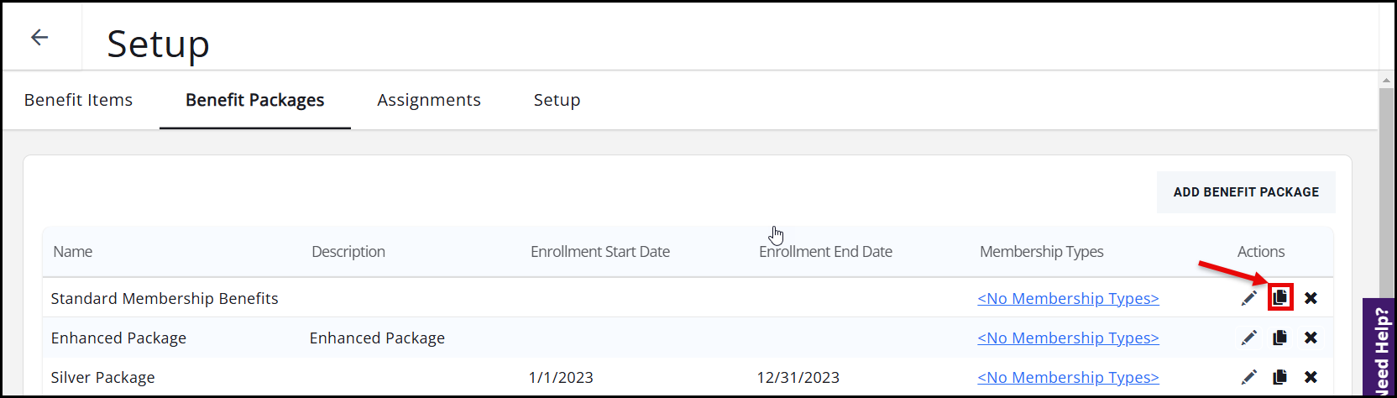Open Standard Membership Benefits membership types link
Image resolution: width=1397 pixels, height=398 pixels.
tap(1068, 298)
